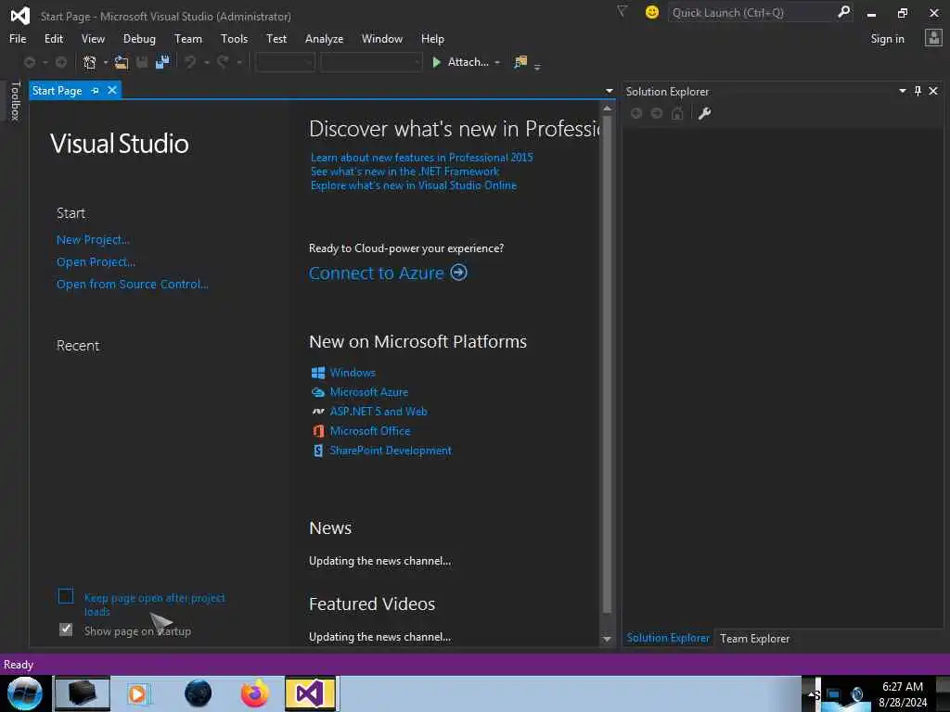Viewport: 950px width, 712px height.
Task: Click the green Attach play icon
Action: (x=436, y=62)
